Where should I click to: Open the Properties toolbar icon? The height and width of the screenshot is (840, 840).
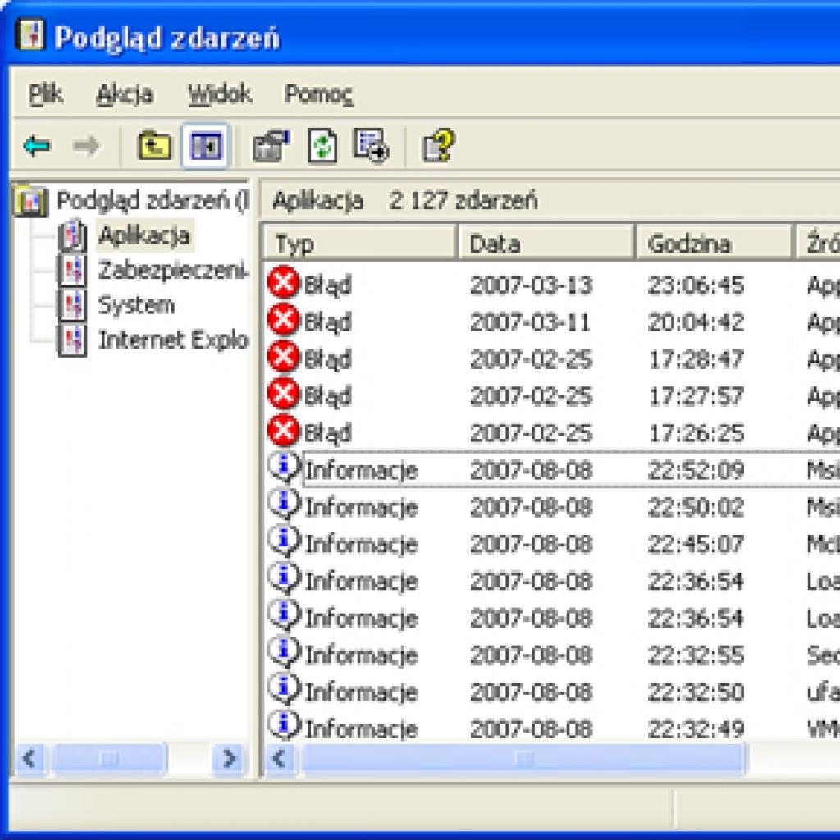pyautogui.click(x=270, y=147)
